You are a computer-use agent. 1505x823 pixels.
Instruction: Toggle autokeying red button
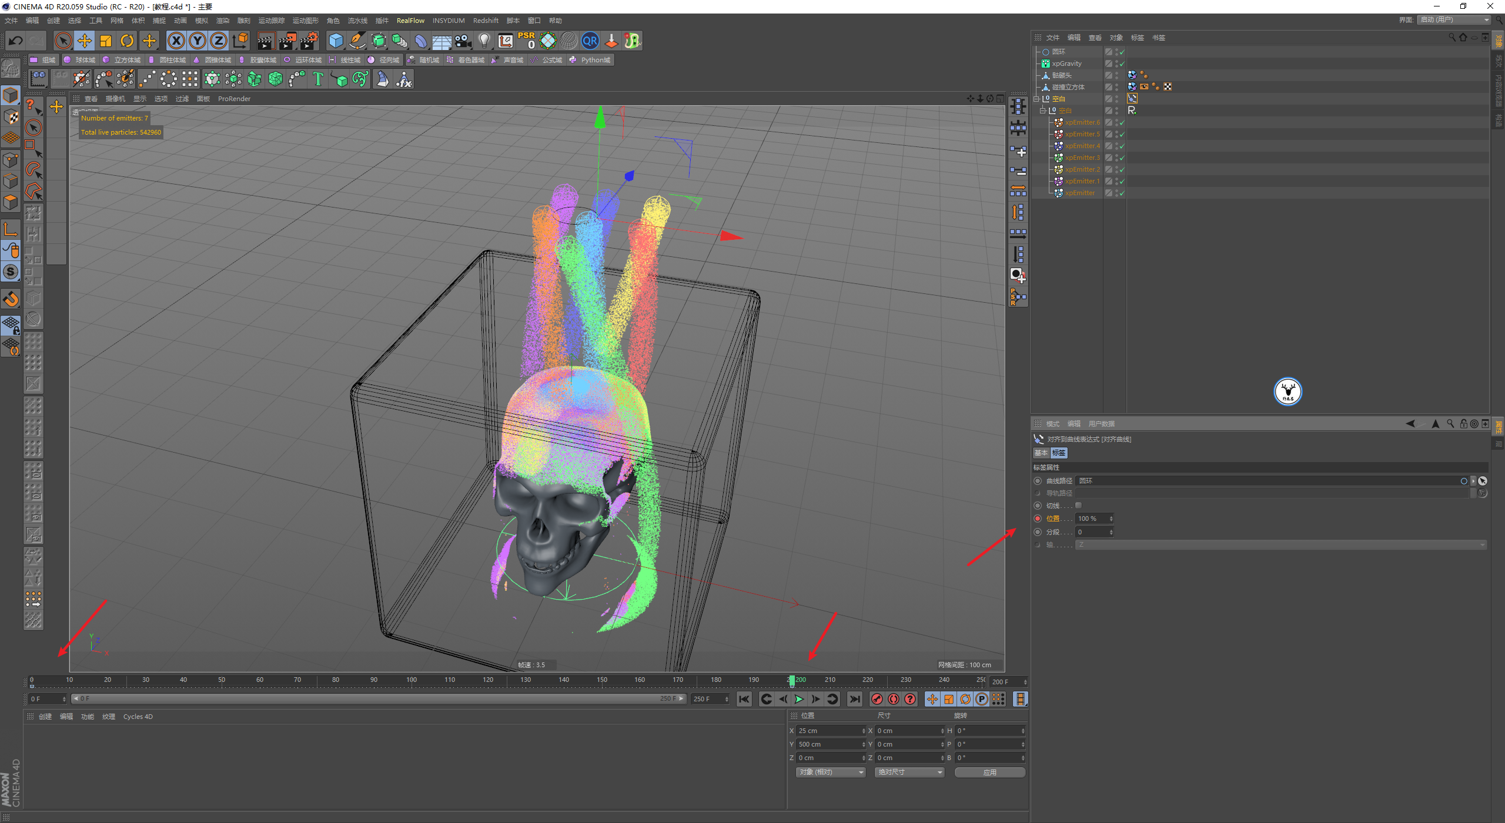coord(894,699)
